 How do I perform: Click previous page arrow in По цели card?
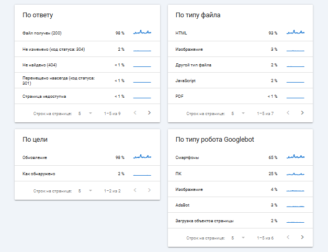click(x=134, y=190)
